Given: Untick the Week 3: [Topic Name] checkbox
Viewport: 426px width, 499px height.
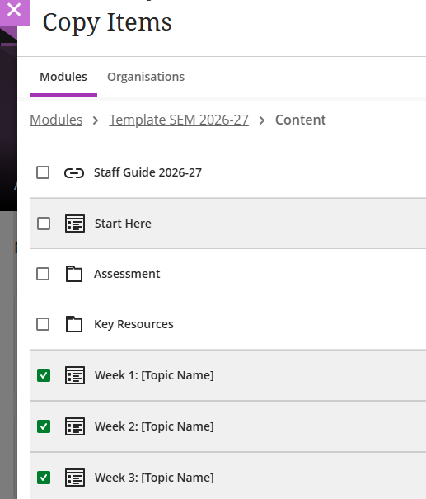Looking at the screenshot, I should 44,478.
